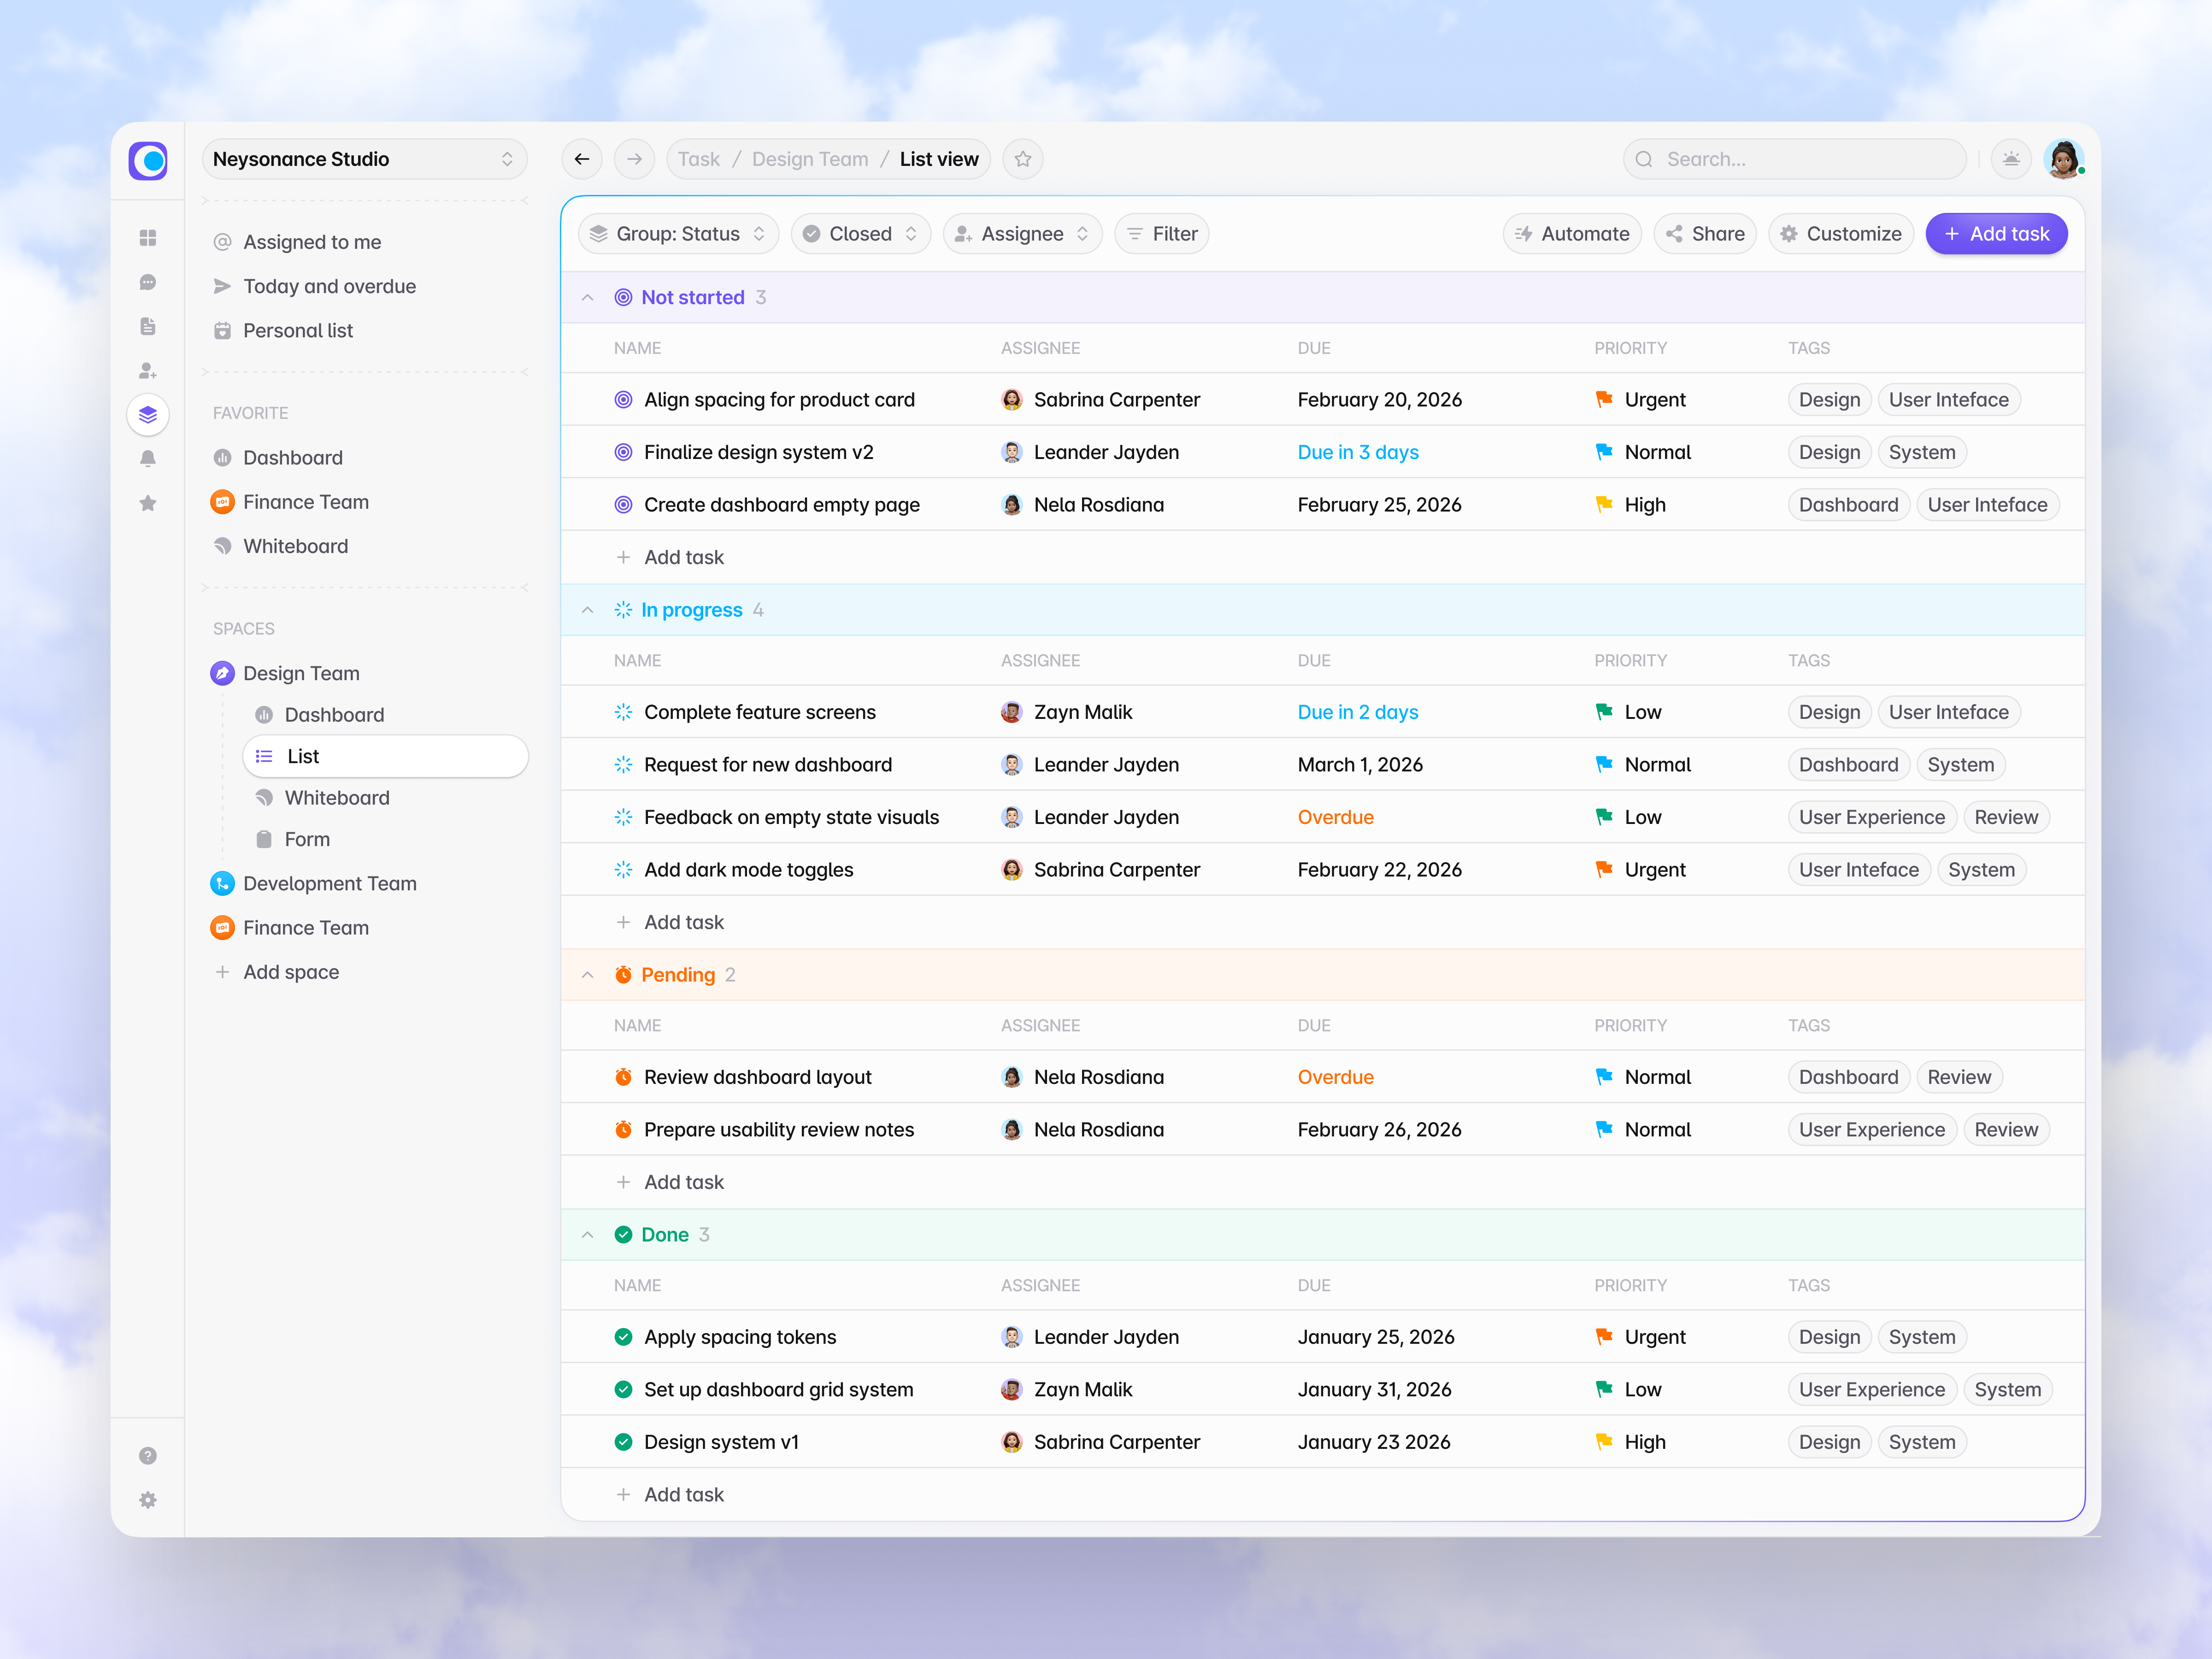This screenshot has height=1659, width=2212.
Task: Open the grid dashboard icon in the rail
Action: [x=148, y=238]
